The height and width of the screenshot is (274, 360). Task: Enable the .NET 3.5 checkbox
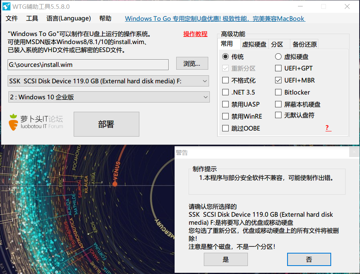[x=225, y=92]
